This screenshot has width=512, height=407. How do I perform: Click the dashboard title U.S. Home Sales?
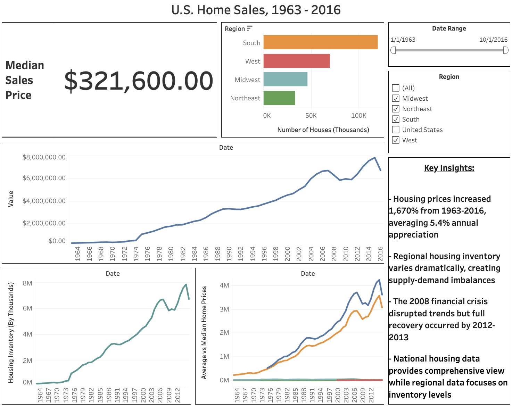[x=256, y=10]
